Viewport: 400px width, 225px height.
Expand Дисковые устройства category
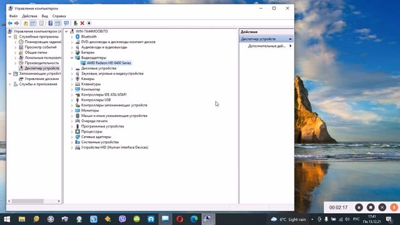[x=72, y=68]
